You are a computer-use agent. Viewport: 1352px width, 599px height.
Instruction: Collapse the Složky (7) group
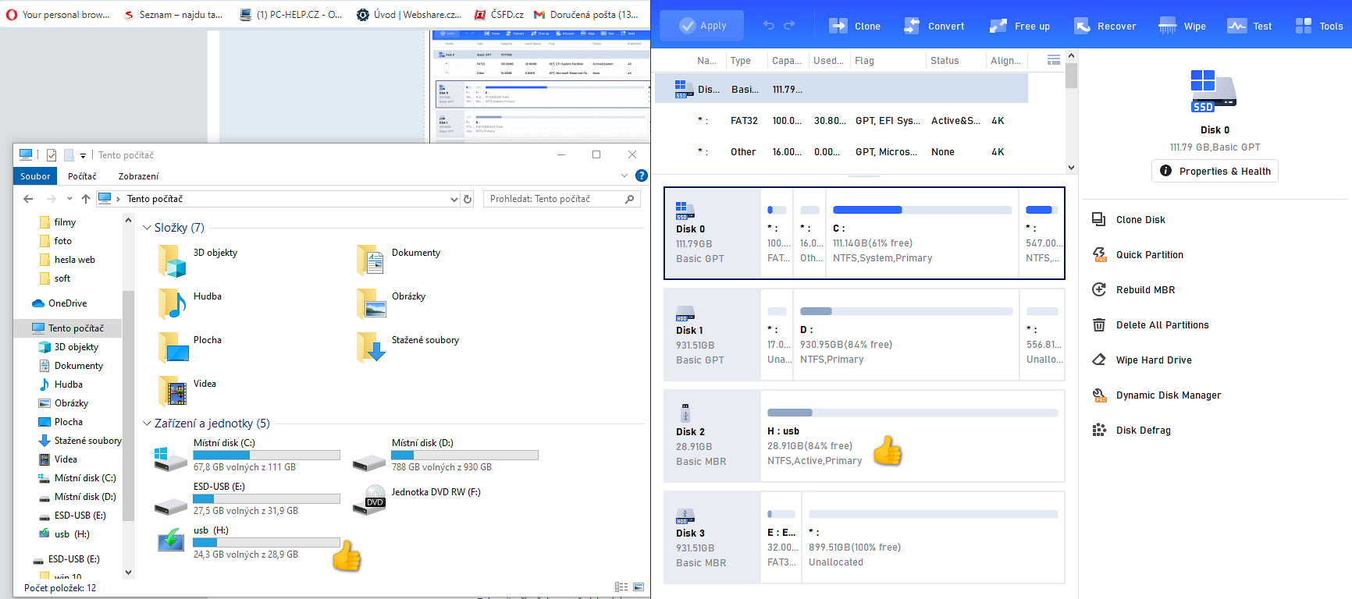pos(147,228)
